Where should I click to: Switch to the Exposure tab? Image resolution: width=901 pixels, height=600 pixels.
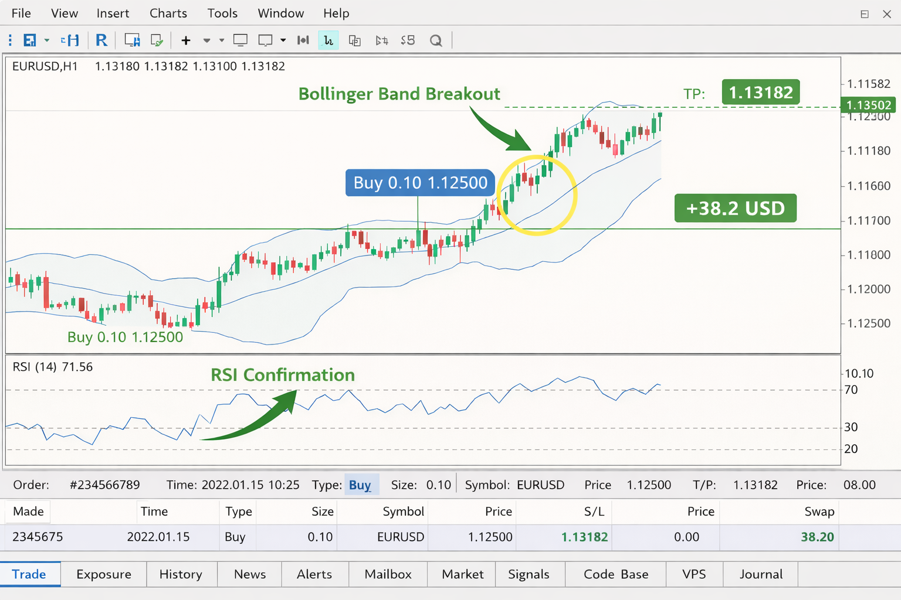point(104,574)
